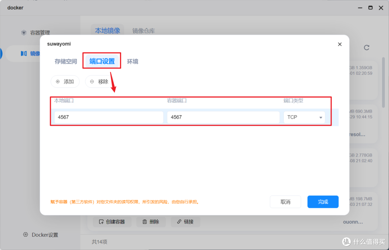Close the docker window
The image size is (389, 250).
pos(381,8)
